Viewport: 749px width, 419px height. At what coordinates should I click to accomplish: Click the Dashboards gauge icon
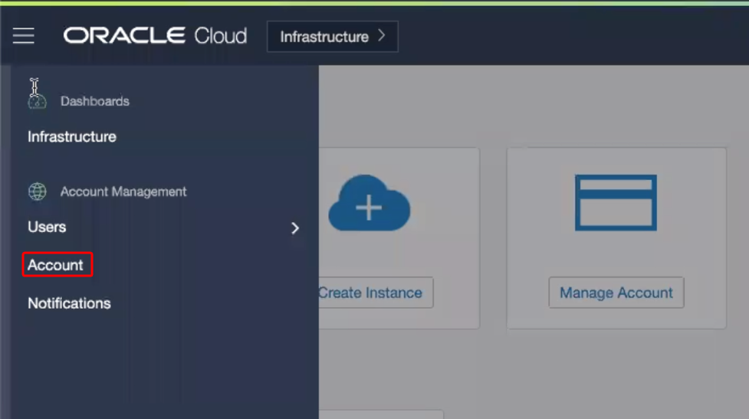tap(38, 101)
